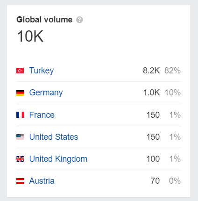
Task: Click the Global volume help question icon
Action: point(79,20)
